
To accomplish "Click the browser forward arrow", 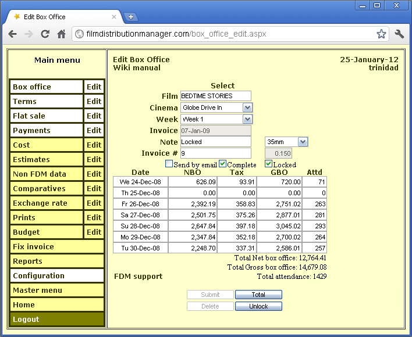I will click(x=29, y=34).
